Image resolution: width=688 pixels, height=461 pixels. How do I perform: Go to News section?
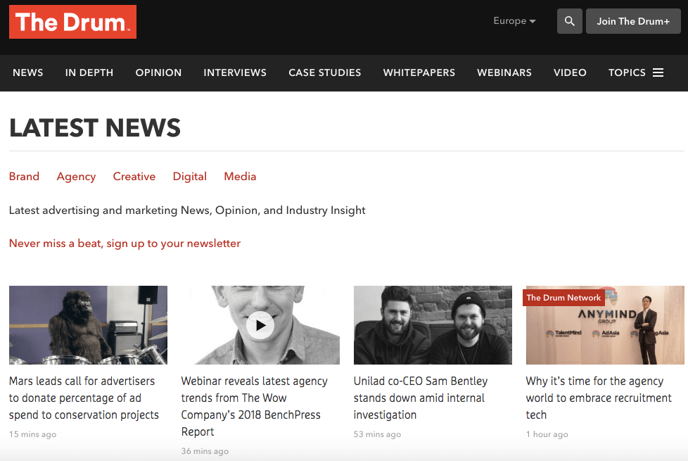tap(28, 73)
